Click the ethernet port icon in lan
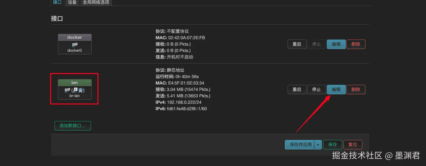The height and width of the screenshot is (166, 426). 76,90
